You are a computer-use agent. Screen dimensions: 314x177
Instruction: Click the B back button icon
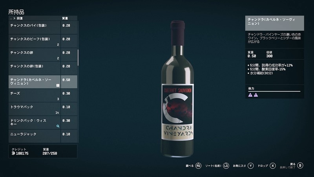(300, 166)
